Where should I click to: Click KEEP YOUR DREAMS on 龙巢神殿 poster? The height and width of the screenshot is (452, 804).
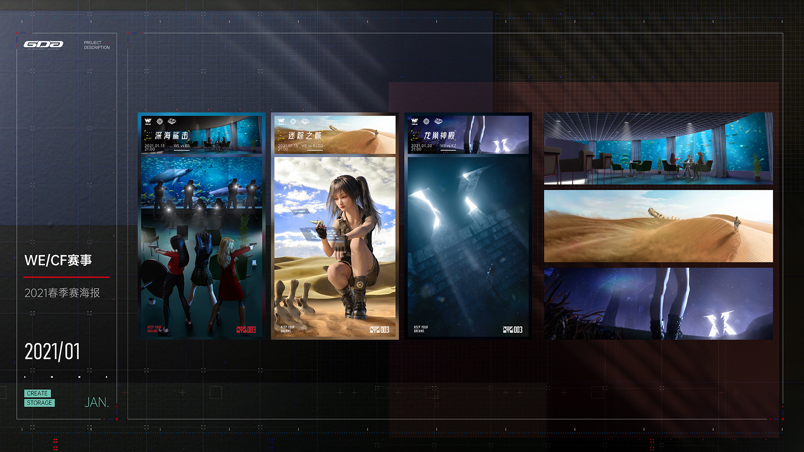[421, 329]
